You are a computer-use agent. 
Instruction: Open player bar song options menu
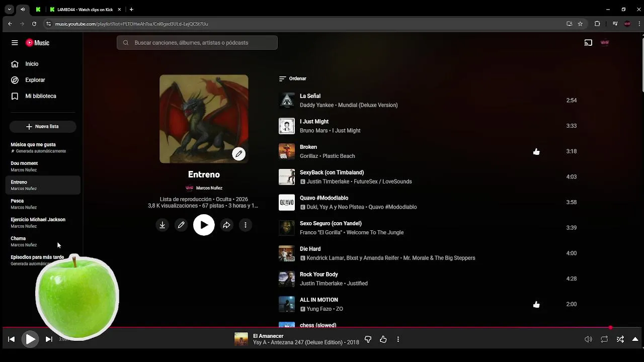click(x=398, y=339)
